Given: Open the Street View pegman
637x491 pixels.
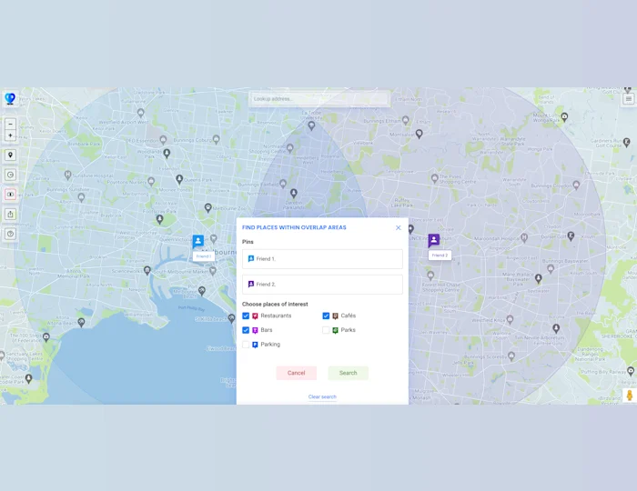Looking at the screenshot, I should [x=630, y=396].
